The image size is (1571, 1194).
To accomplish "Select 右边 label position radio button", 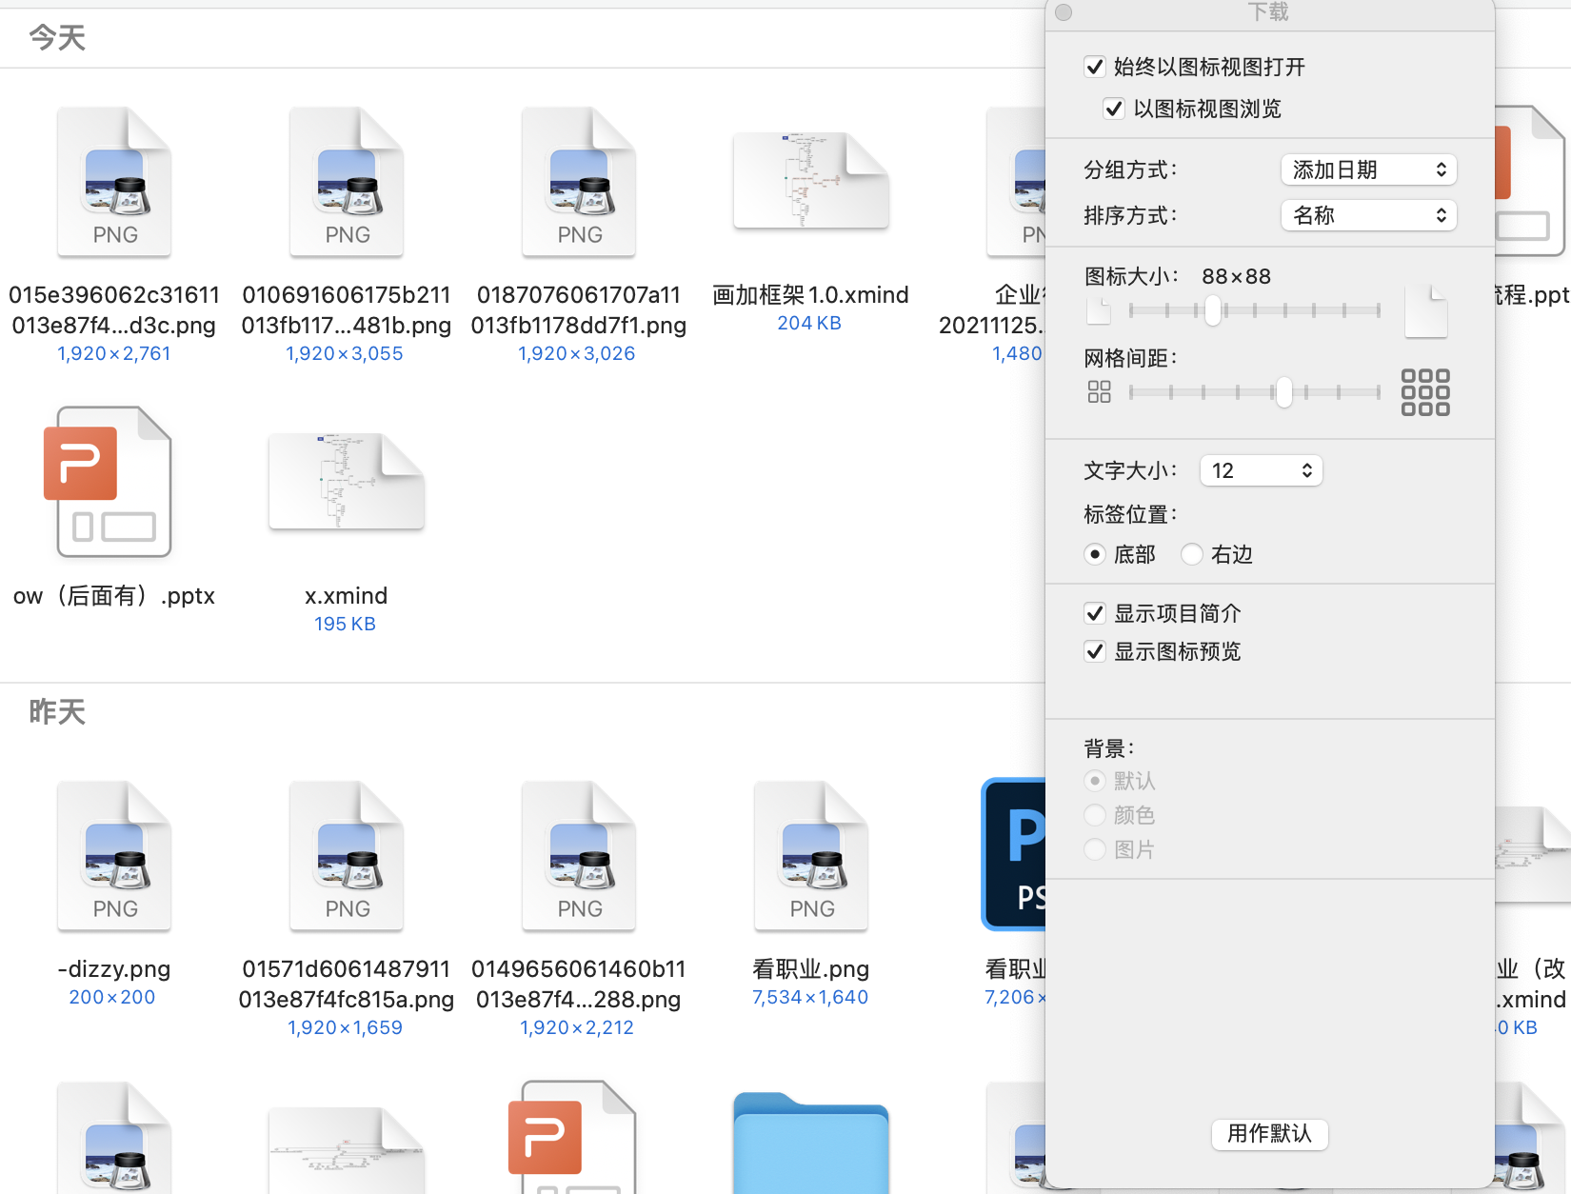I will pos(1192,554).
